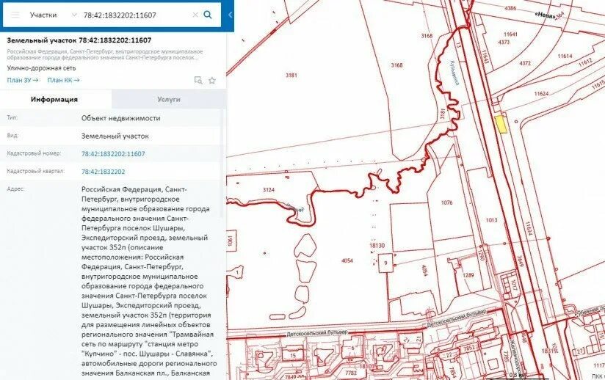Switch to the Информация tab

(54, 100)
